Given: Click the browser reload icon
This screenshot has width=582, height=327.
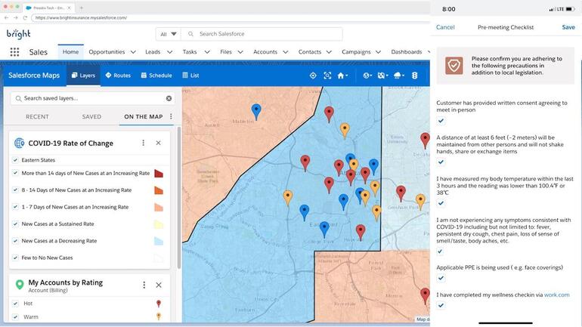Looking at the screenshot, I should [25, 17].
